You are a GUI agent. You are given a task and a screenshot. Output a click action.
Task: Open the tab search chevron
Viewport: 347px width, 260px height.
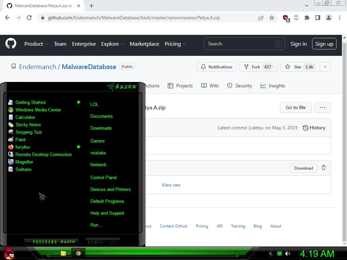(x=306, y=6)
